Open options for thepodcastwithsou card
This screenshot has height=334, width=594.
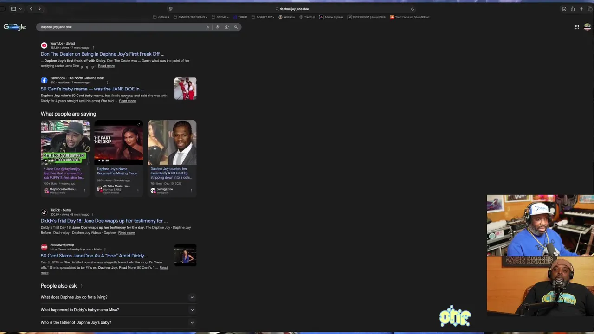[84, 191]
